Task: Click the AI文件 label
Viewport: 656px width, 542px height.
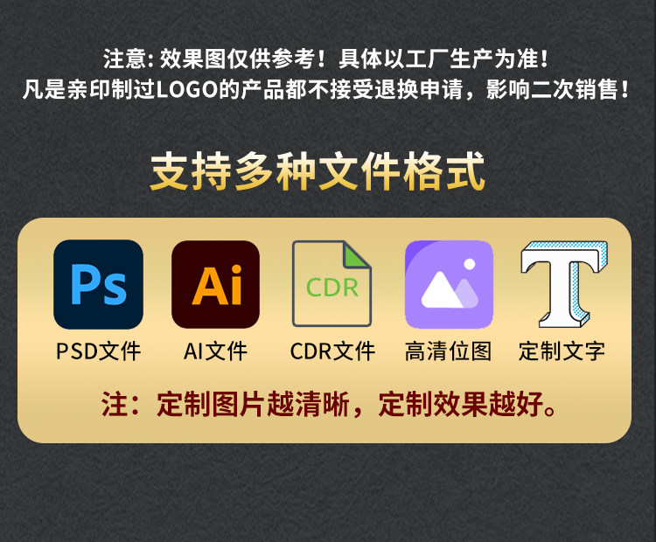Action: [215, 351]
